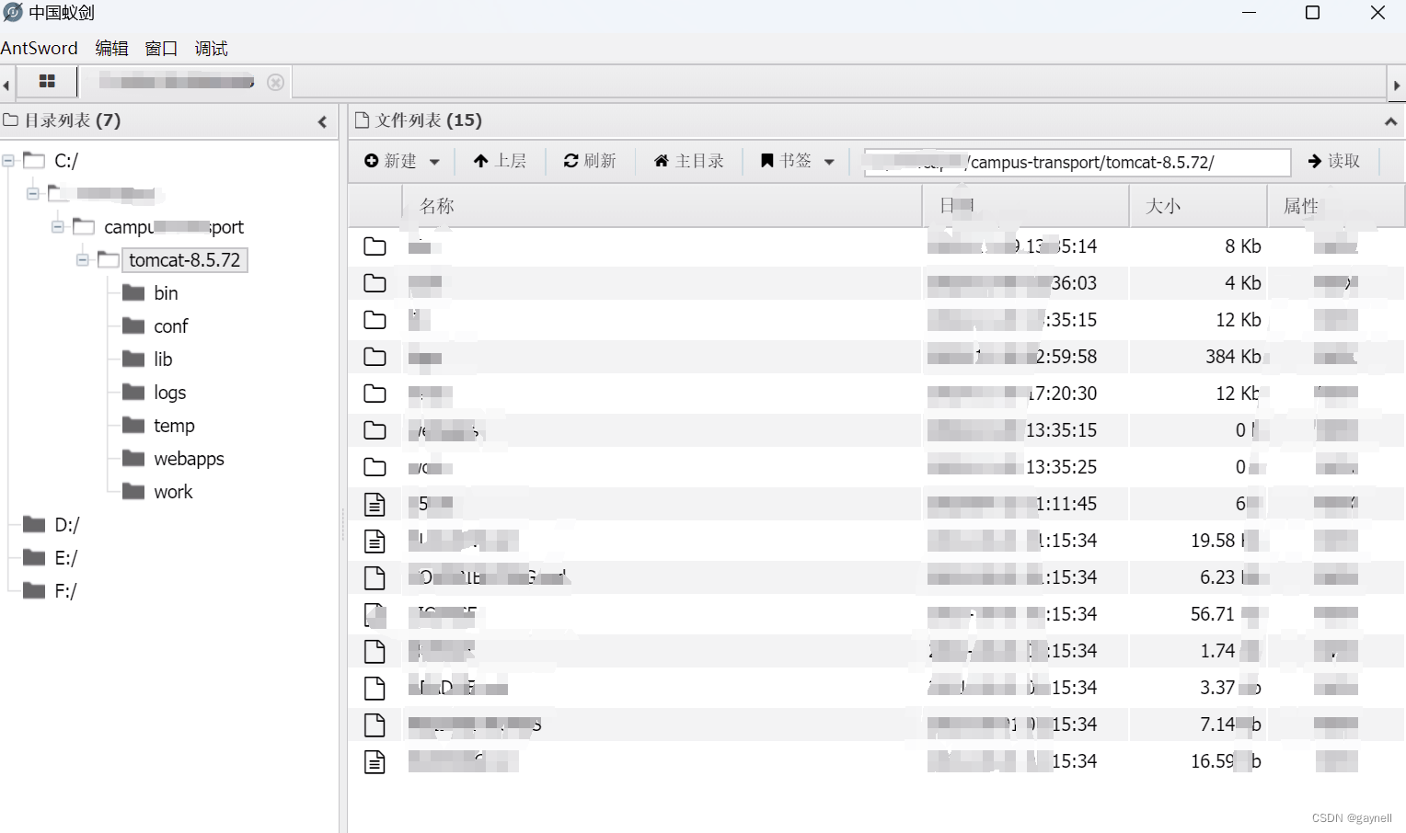Open the bin folder in tree
The width and height of the screenshot is (1406, 833).
(166, 293)
